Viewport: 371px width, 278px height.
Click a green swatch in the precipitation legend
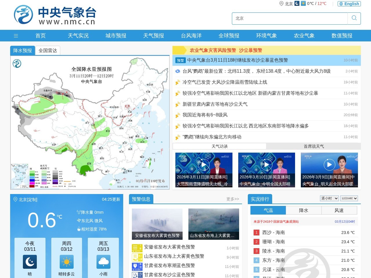click(32, 174)
